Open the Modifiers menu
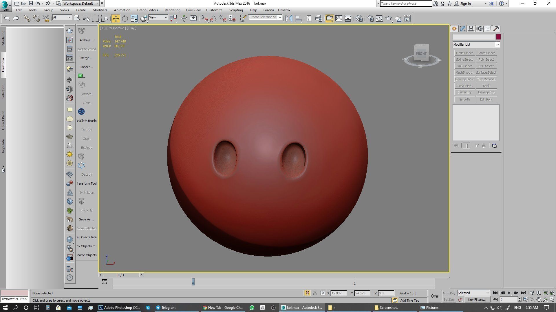The image size is (556, 312). [100, 10]
